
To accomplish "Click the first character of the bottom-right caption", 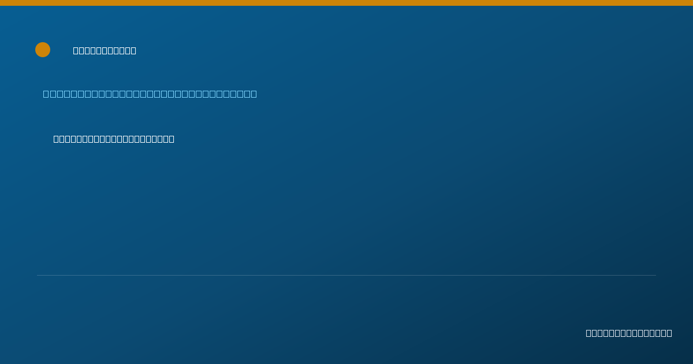I will pyautogui.click(x=589, y=333).
